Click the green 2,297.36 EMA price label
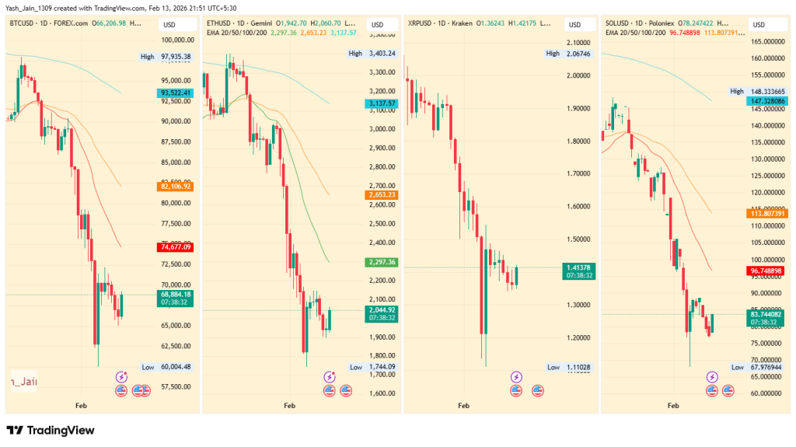 click(x=380, y=263)
